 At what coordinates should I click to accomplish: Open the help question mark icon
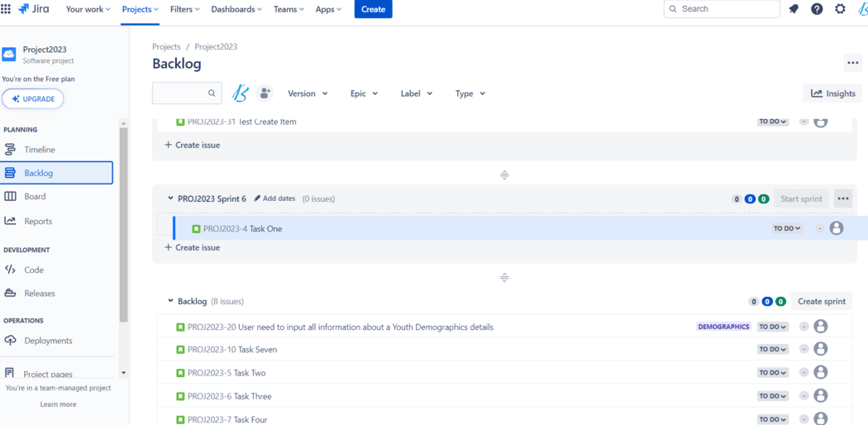[817, 9]
